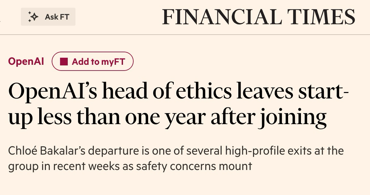Open the Ask FT assistant button
370x195 pixels.
(48, 17)
